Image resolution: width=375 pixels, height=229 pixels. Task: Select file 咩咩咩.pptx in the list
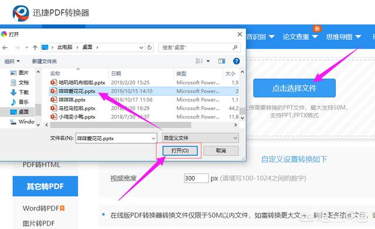[x=144, y=100]
